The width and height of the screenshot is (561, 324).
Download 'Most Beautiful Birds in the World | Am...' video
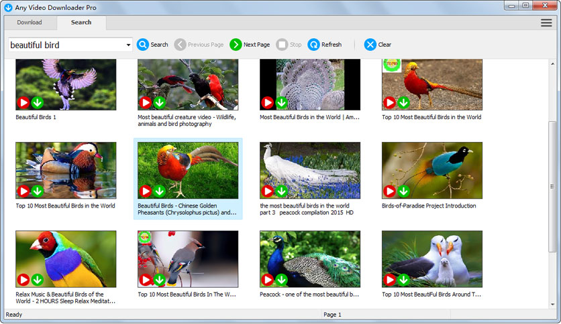point(282,103)
